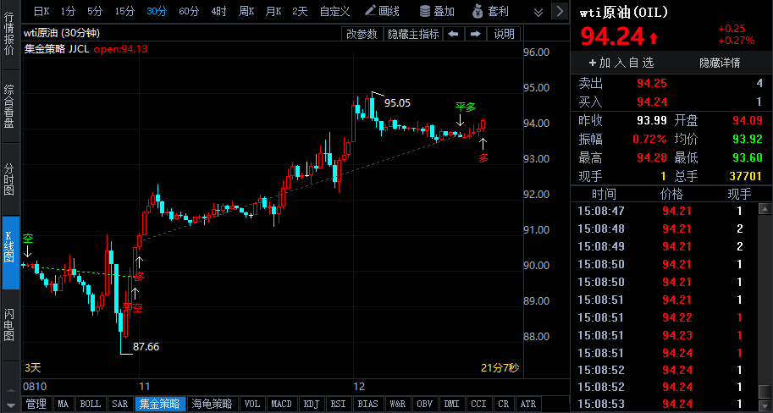
Task: Switch to the 1分 timeframe
Action: pyautogui.click(x=68, y=11)
